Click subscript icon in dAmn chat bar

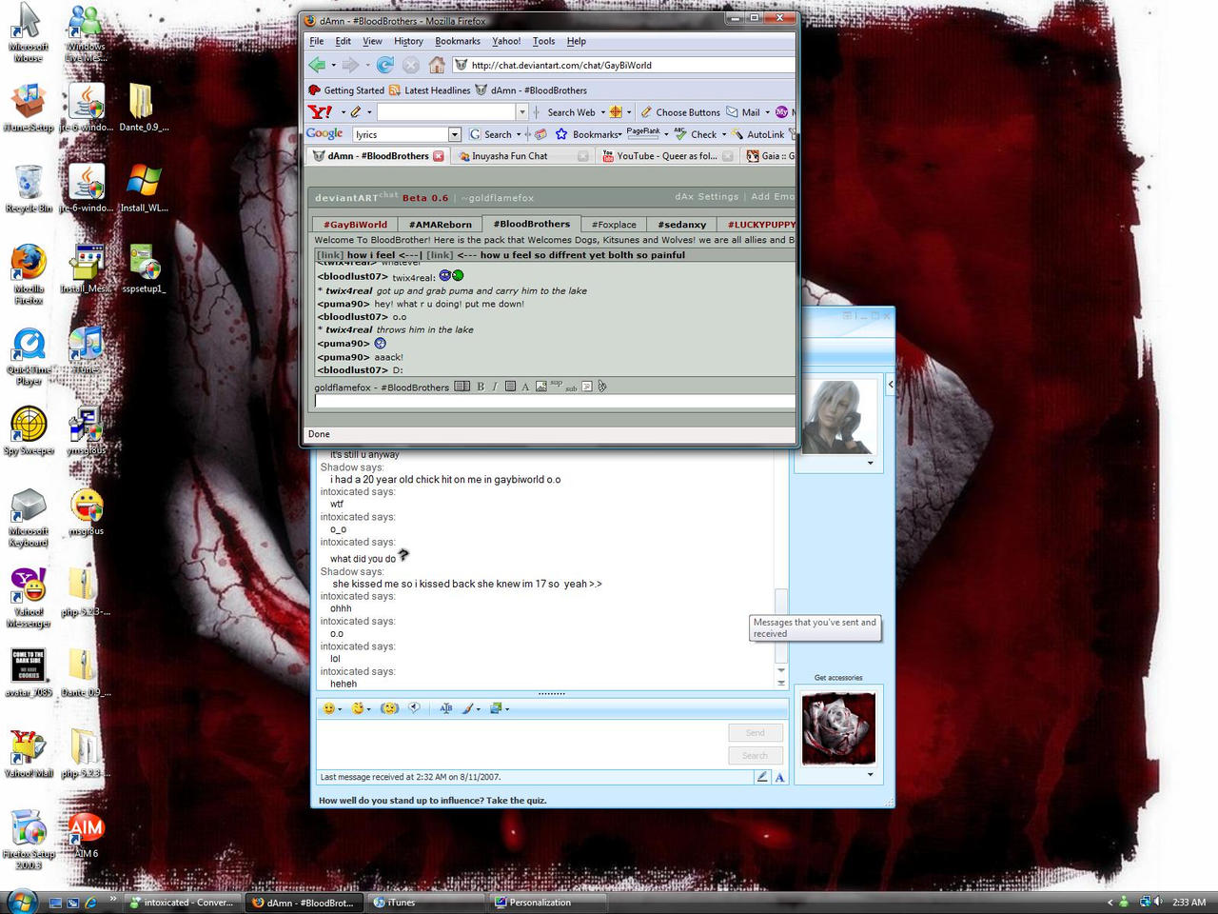571,388
